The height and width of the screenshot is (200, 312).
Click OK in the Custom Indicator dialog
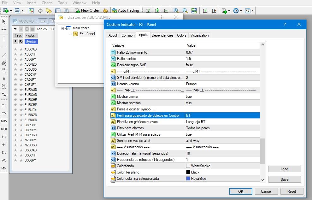tap(241, 191)
